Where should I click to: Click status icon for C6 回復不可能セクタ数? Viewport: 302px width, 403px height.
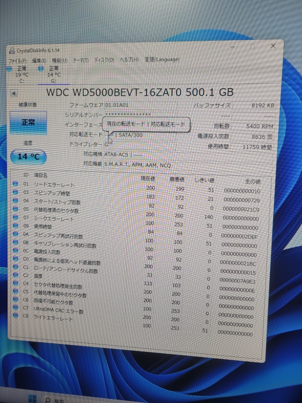[15, 299]
